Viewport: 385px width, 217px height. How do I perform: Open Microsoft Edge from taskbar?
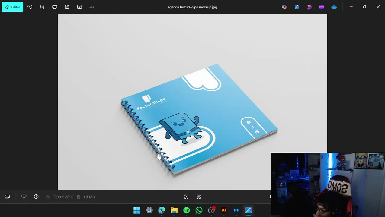[162, 210]
